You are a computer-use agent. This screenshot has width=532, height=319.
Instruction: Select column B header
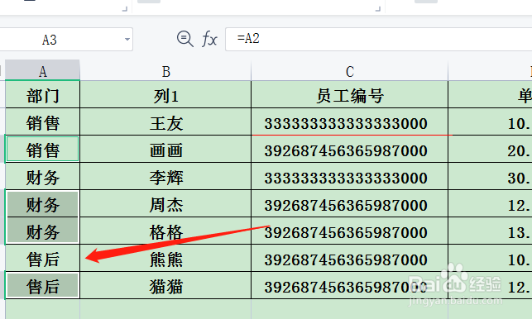click(x=165, y=70)
